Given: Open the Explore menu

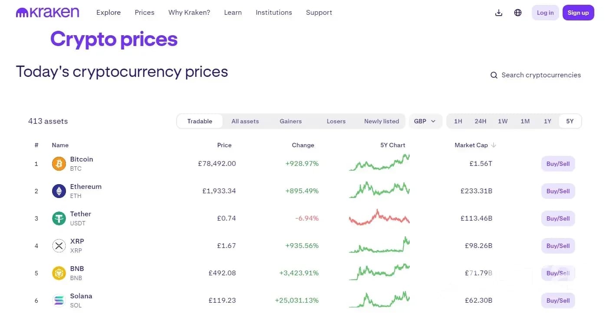Looking at the screenshot, I should click(x=109, y=13).
